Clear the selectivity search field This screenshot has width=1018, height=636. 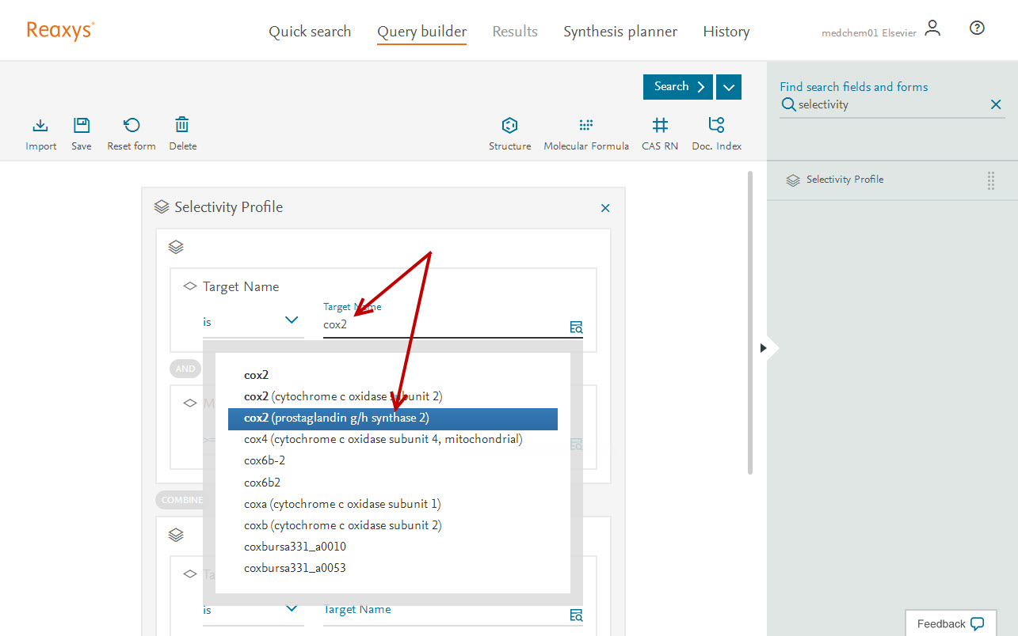[x=996, y=104]
